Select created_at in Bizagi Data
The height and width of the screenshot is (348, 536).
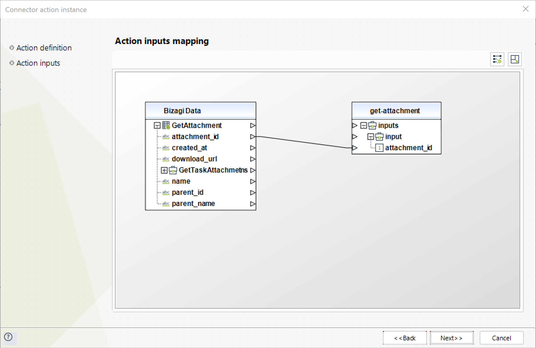tap(189, 148)
